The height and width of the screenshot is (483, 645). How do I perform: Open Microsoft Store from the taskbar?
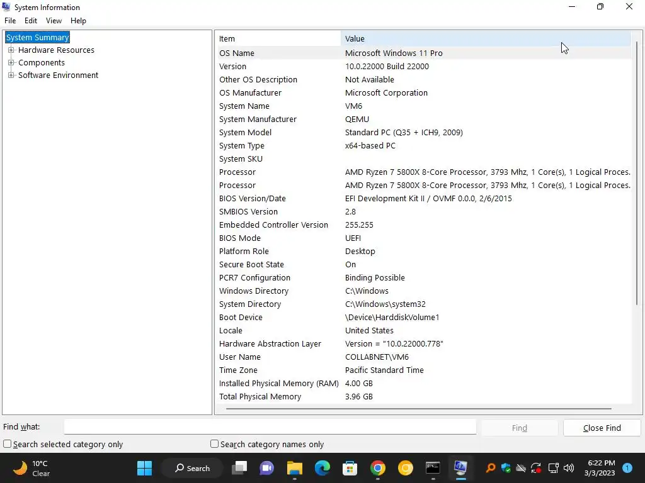click(350, 468)
